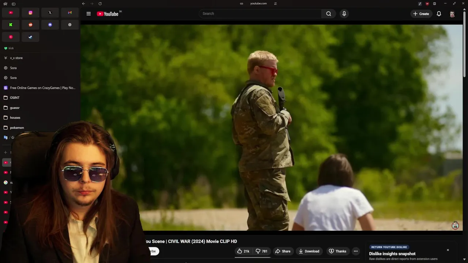Switch to the CrazyGames Free Online Games tab
The image size is (468, 263).
(x=39, y=88)
